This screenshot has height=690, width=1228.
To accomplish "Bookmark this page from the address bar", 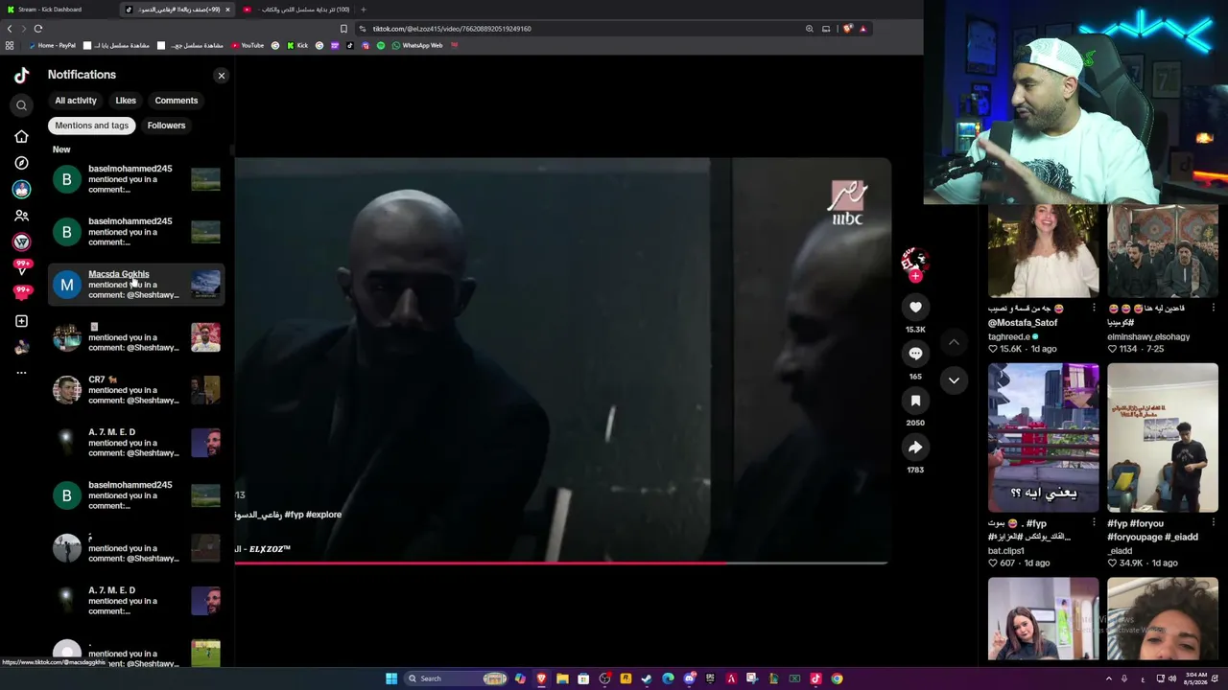I will pyautogui.click(x=343, y=29).
